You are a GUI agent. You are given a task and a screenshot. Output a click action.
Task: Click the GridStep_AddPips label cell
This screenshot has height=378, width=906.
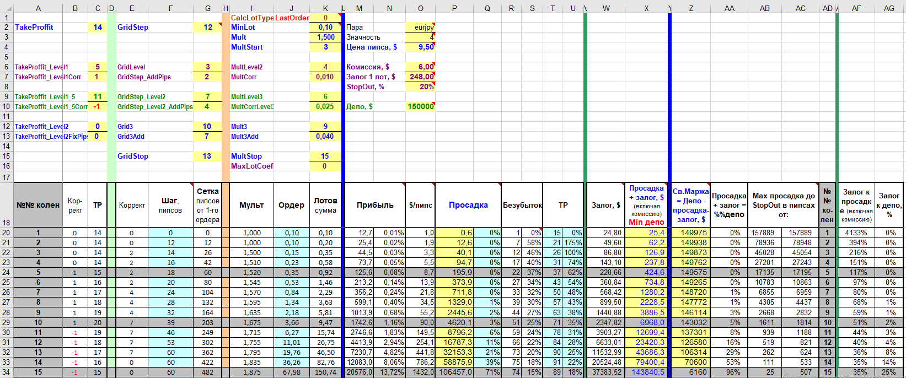[144, 77]
